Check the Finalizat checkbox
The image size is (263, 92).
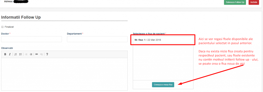pos(2,27)
